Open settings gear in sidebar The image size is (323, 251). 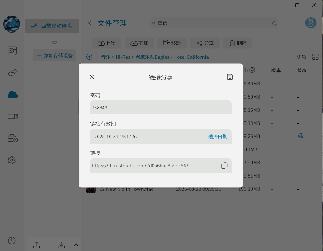click(x=12, y=160)
